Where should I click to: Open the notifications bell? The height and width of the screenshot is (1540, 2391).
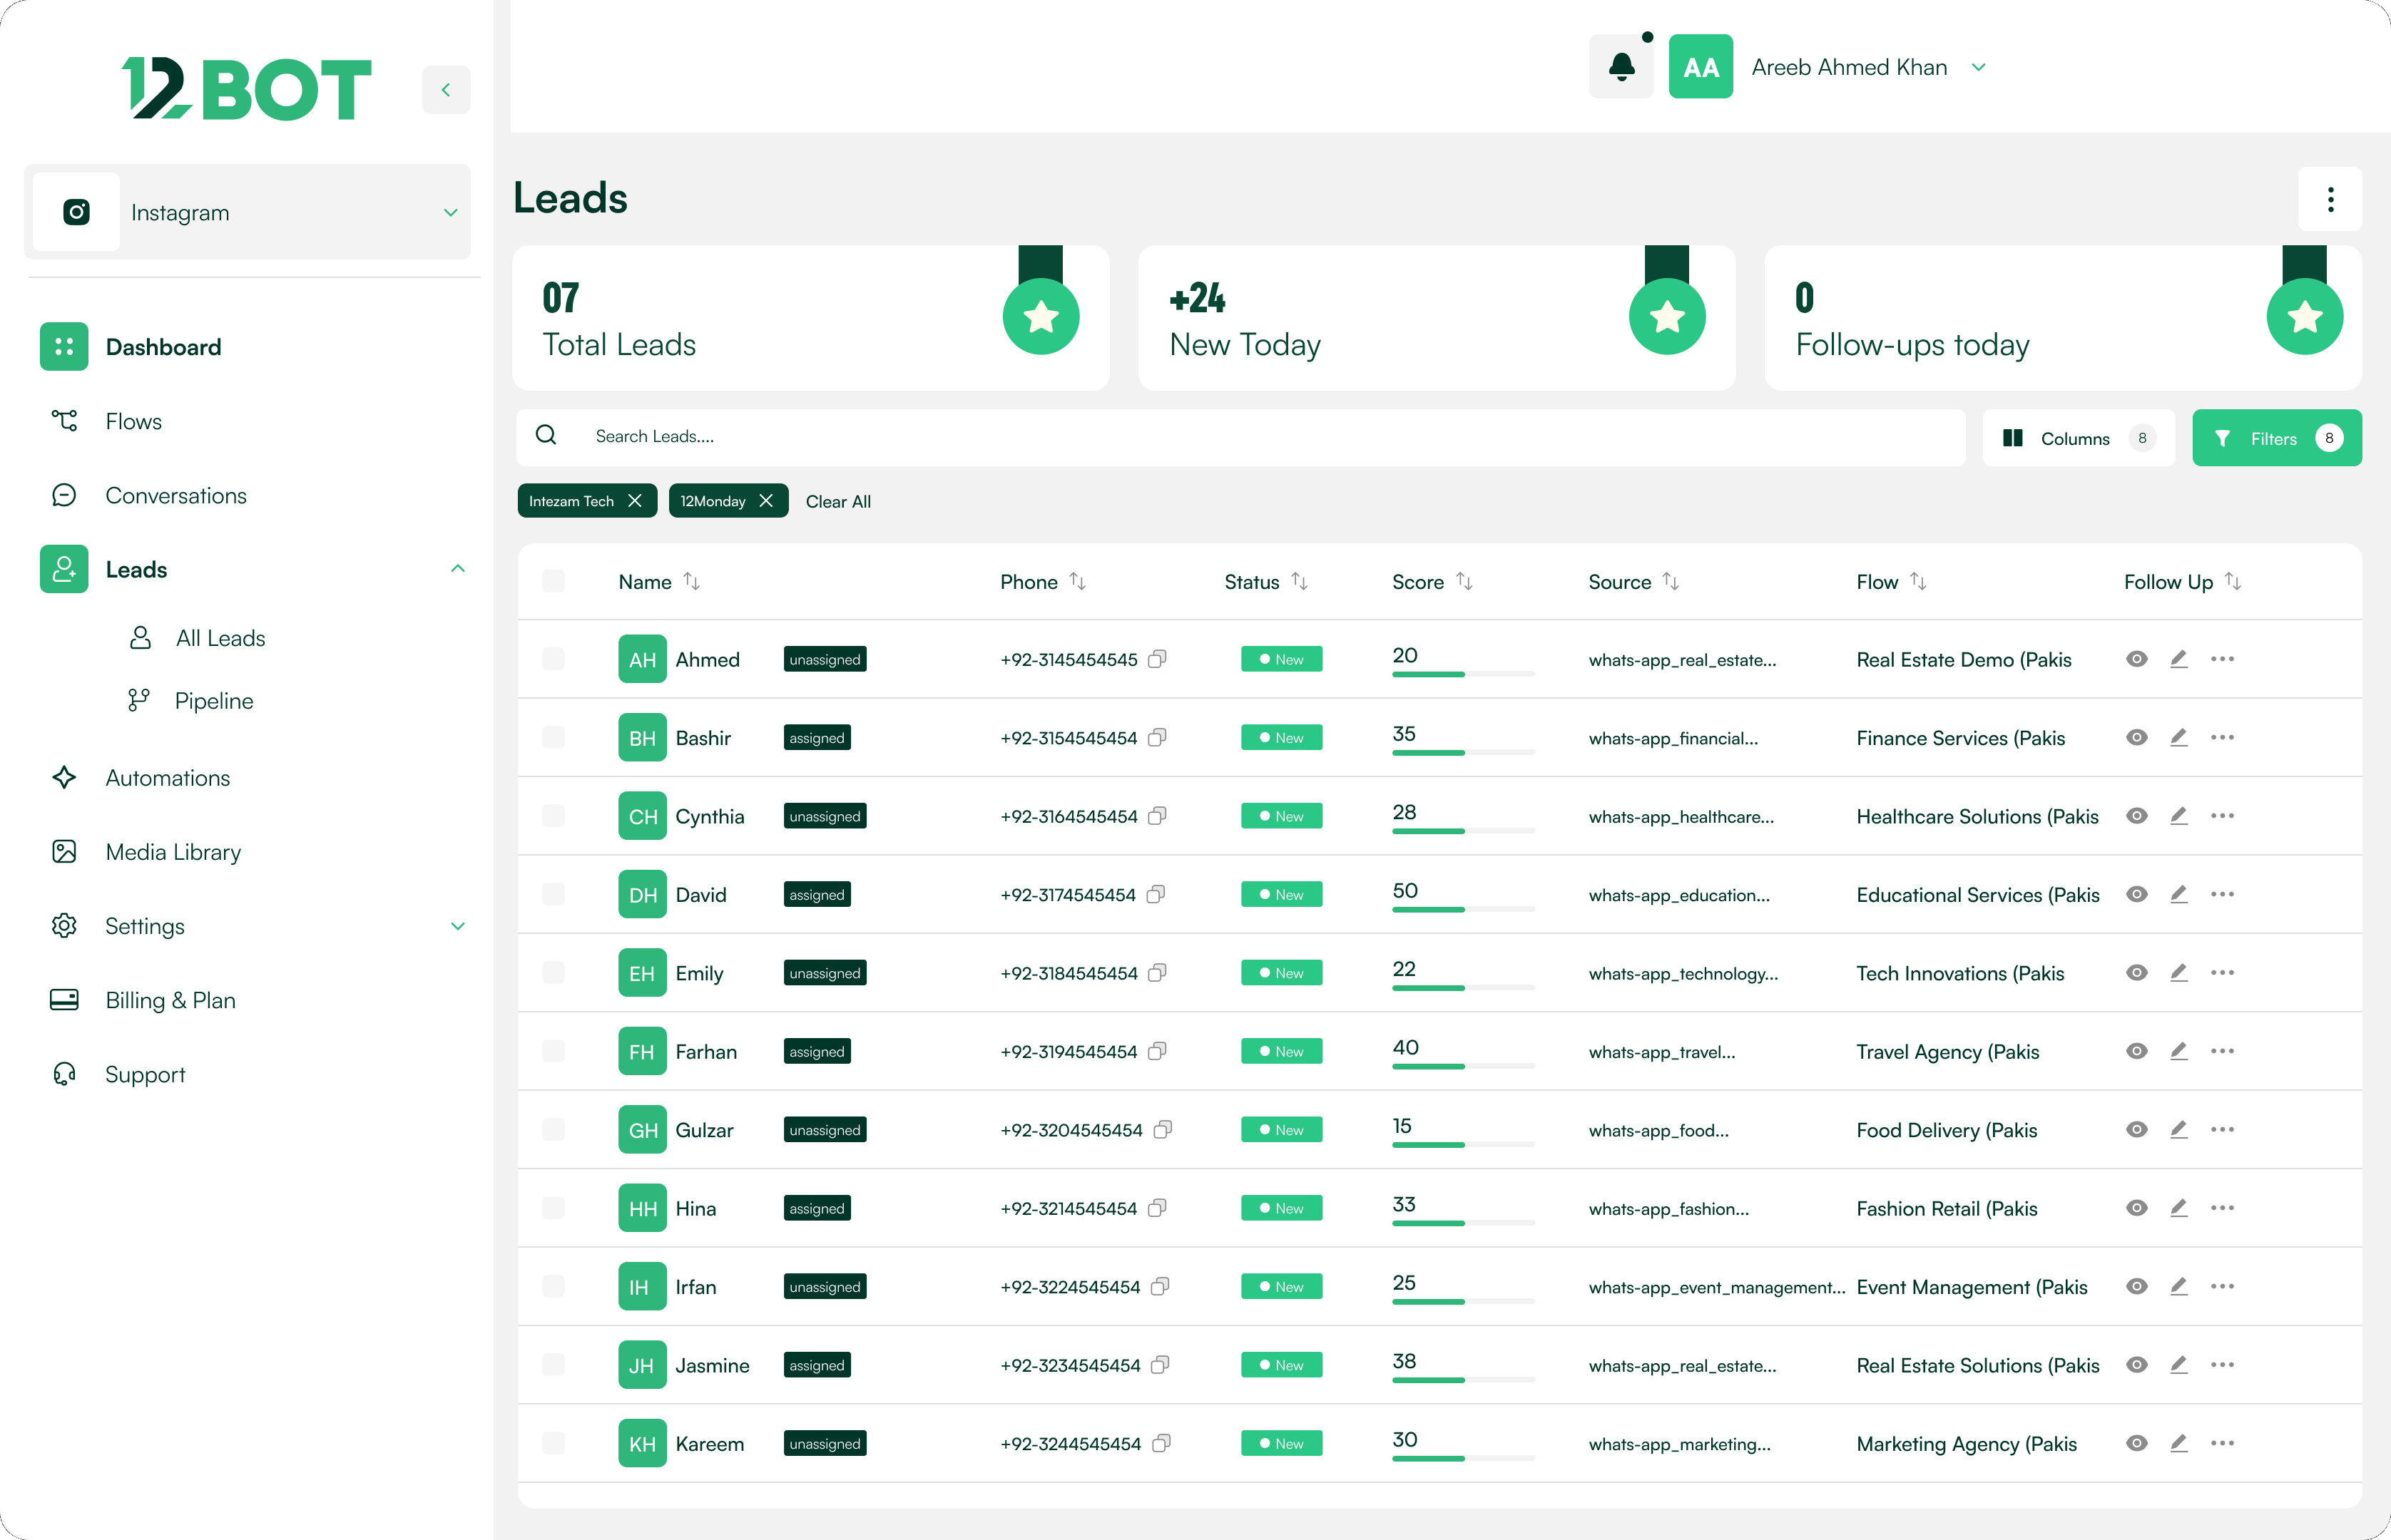pyautogui.click(x=1621, y=67)
